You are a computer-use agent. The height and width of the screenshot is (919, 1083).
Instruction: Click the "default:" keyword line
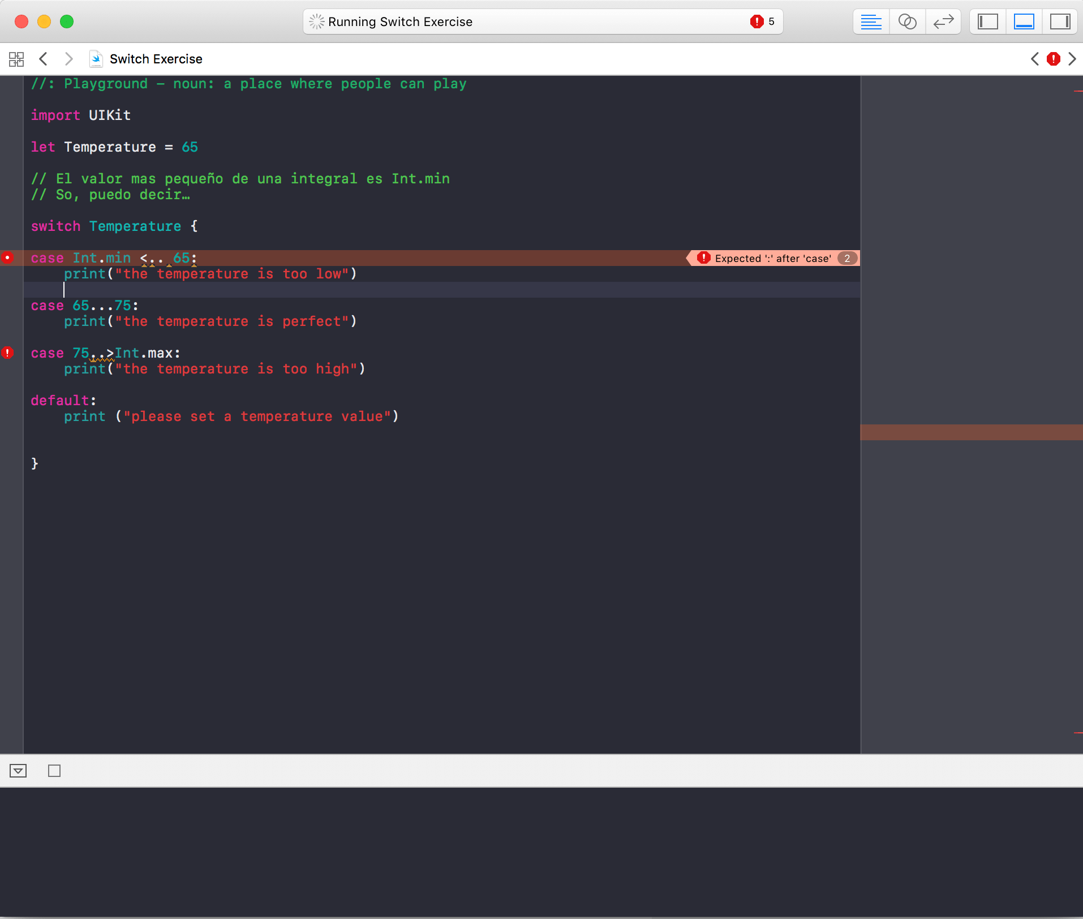click(x=63, y=401)
